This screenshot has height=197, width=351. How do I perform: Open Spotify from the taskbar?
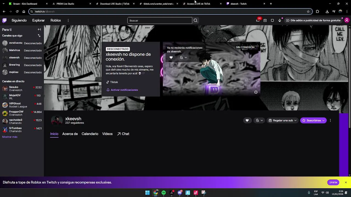(x=163, y=193)
